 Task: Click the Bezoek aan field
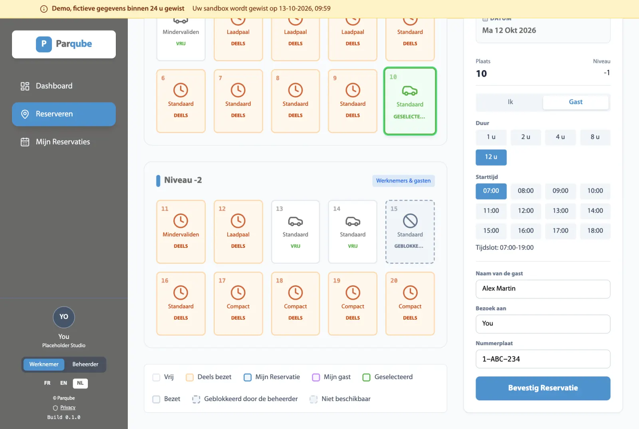point(543,324)
